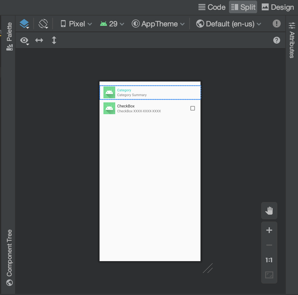Open the API 29 version dropdown
This screenshot has height=295, width=298.
tap(112, 24)
